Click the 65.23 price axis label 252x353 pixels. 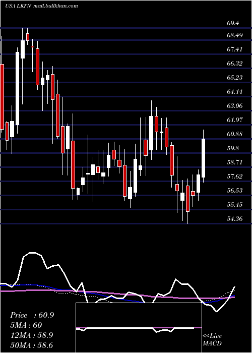pos(235,78)
